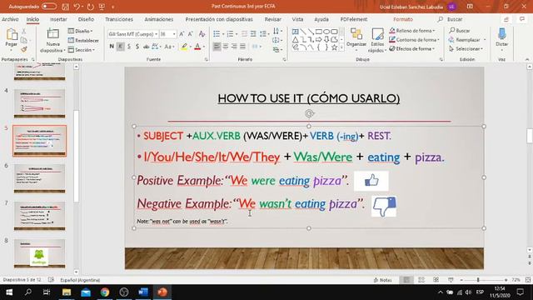Click the Save icon in title bar
This screenshot has height=300, width=533.
[x=65, y=7]
